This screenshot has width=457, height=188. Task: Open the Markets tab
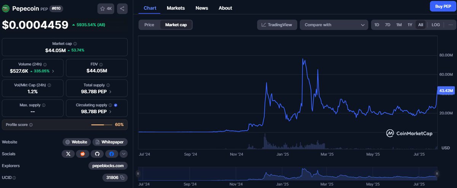(176, 8)
